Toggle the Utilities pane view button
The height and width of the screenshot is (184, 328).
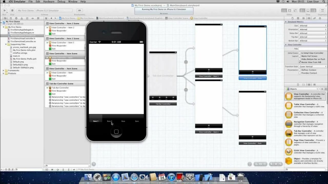pyautogui.click(x=313, y=10)
